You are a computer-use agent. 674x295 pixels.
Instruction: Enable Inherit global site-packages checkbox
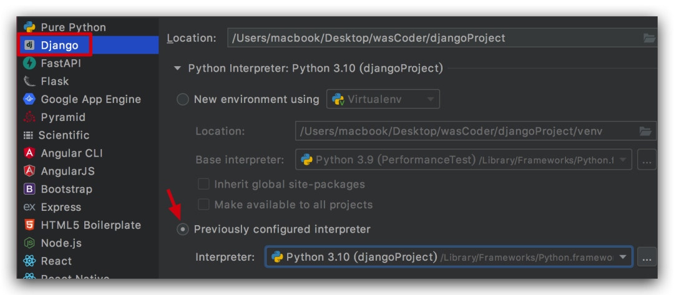203,185
